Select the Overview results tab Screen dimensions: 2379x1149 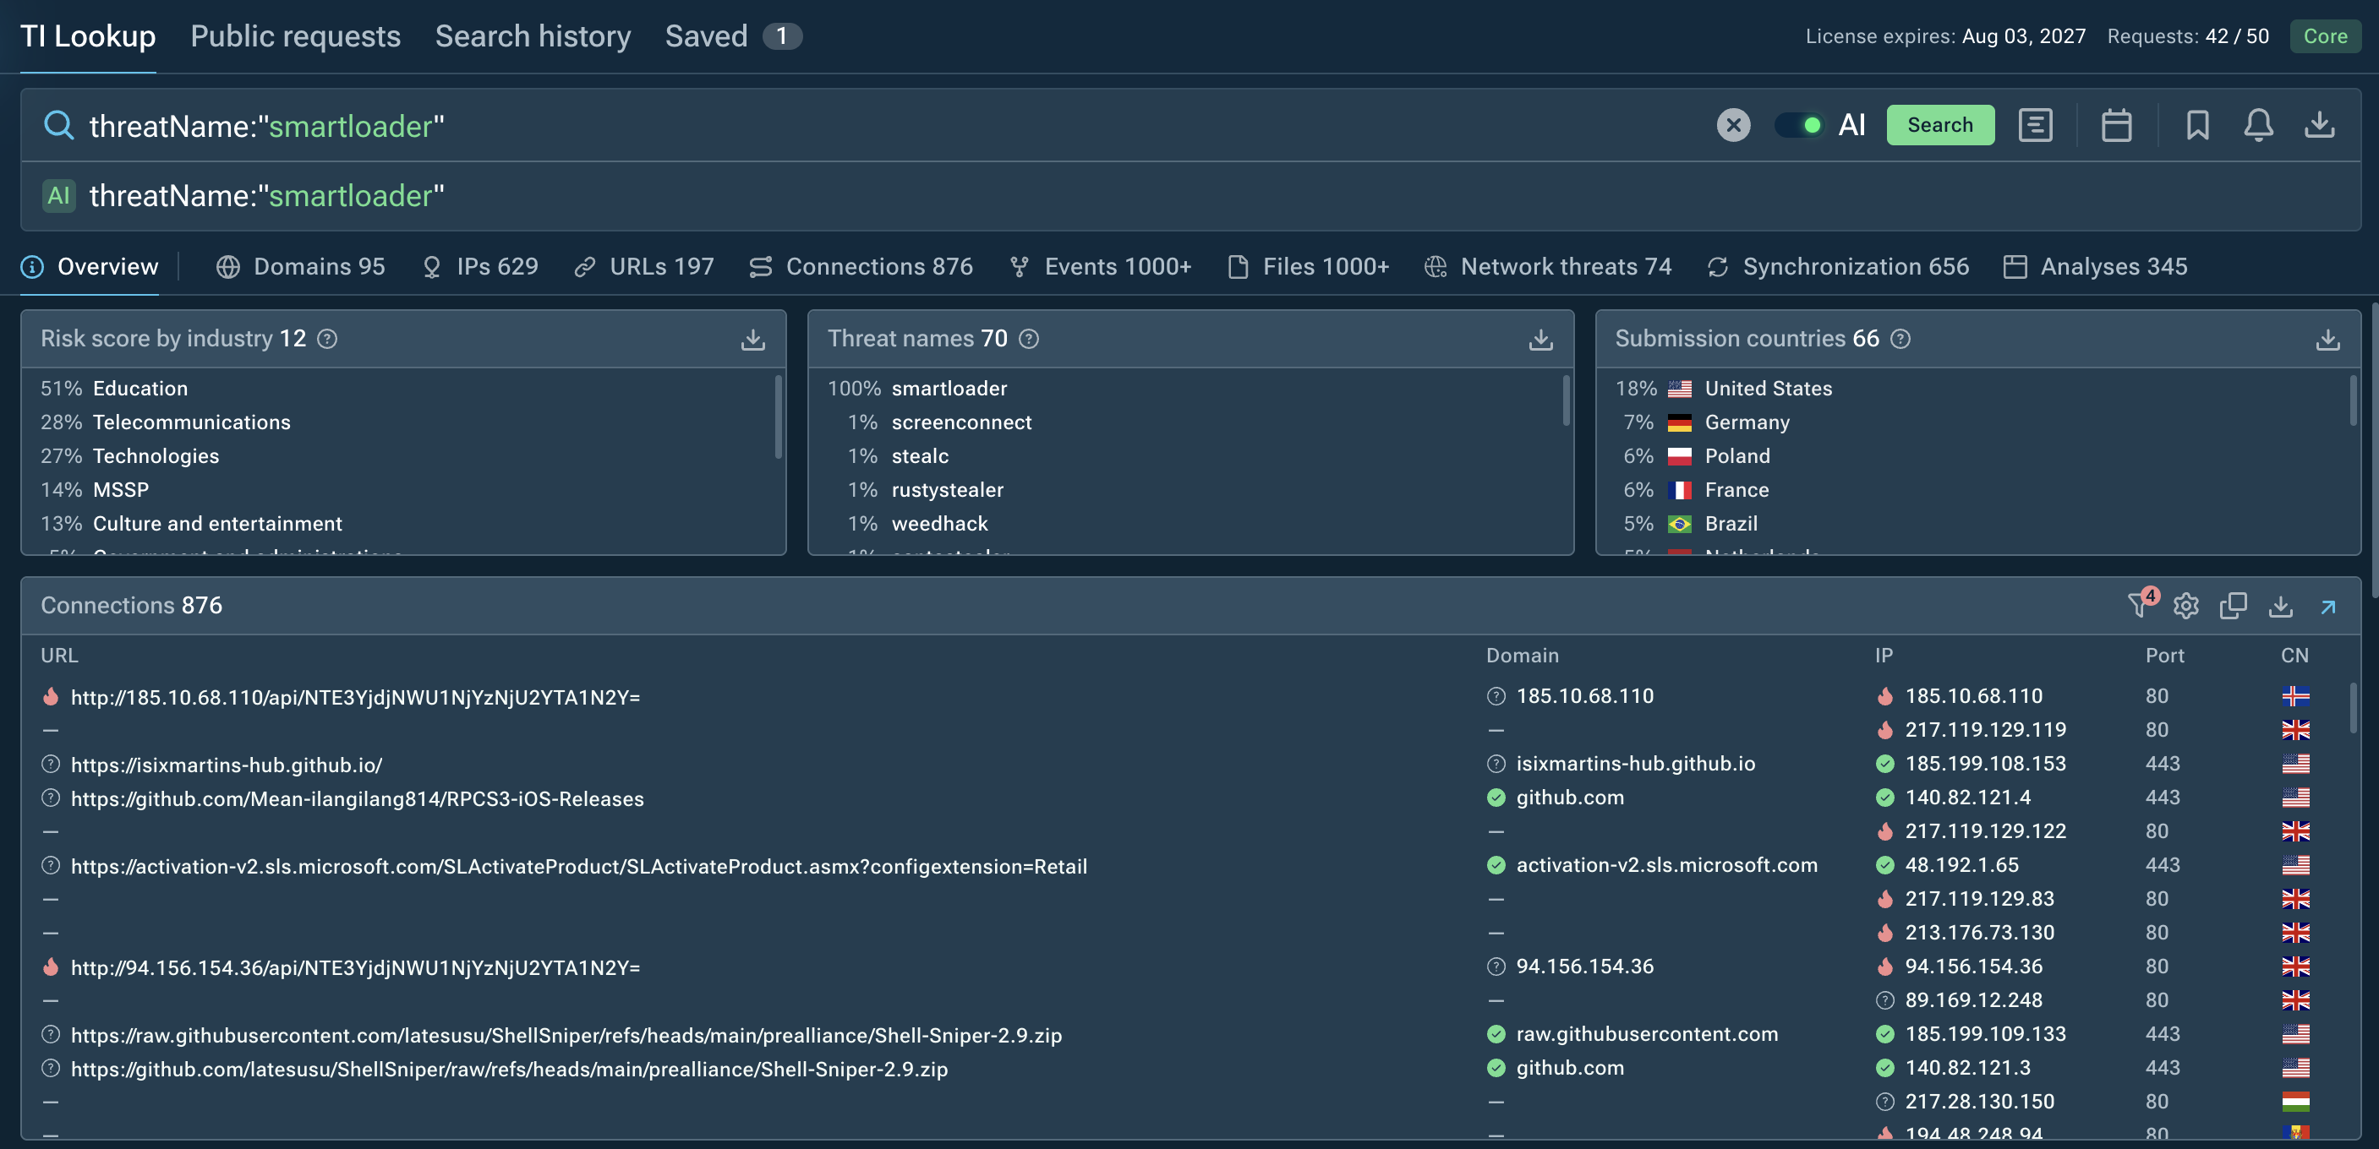(90, 267)
